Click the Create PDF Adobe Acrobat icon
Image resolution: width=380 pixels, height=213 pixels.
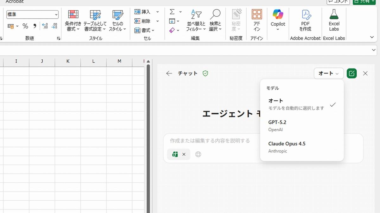tap(305, 20)
